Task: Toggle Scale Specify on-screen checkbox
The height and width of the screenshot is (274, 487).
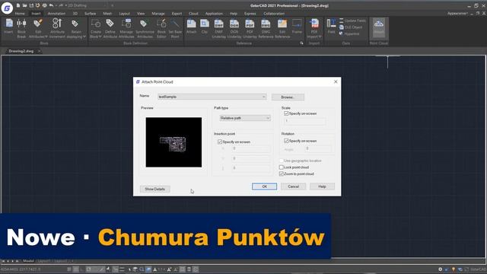Action: coord(286,113)
